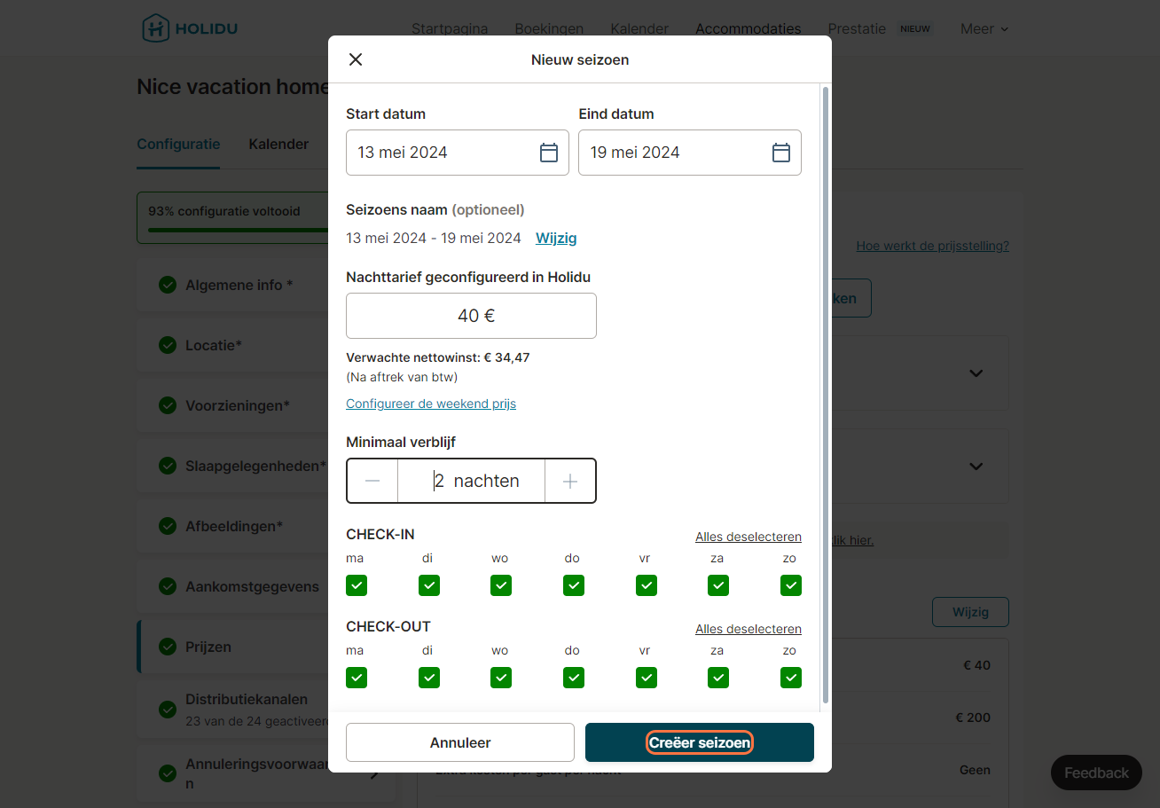The width and height of the screenshot is (1160, 808).
Task: Click the green check icon beside Voorzieningen
Action: tap(168, 405)
